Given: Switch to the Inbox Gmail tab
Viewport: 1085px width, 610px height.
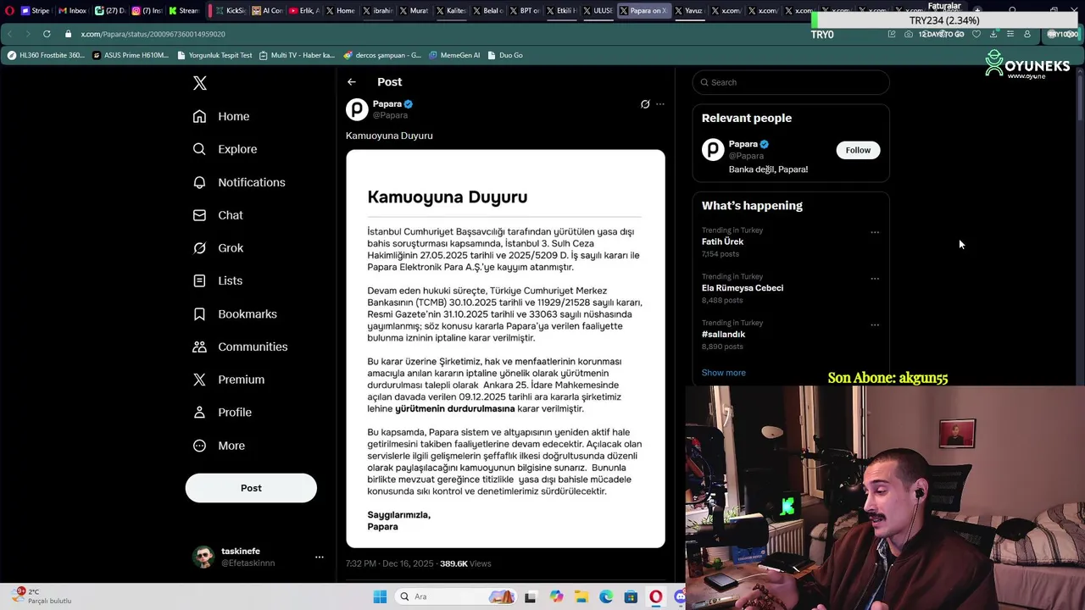Looking at the screenshot, I should click(x=73, y=11).
